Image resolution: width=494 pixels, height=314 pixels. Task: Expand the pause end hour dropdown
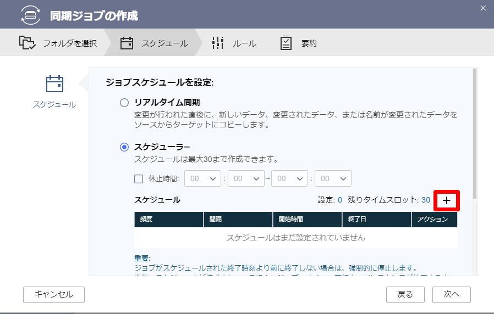tap(289, 178)
